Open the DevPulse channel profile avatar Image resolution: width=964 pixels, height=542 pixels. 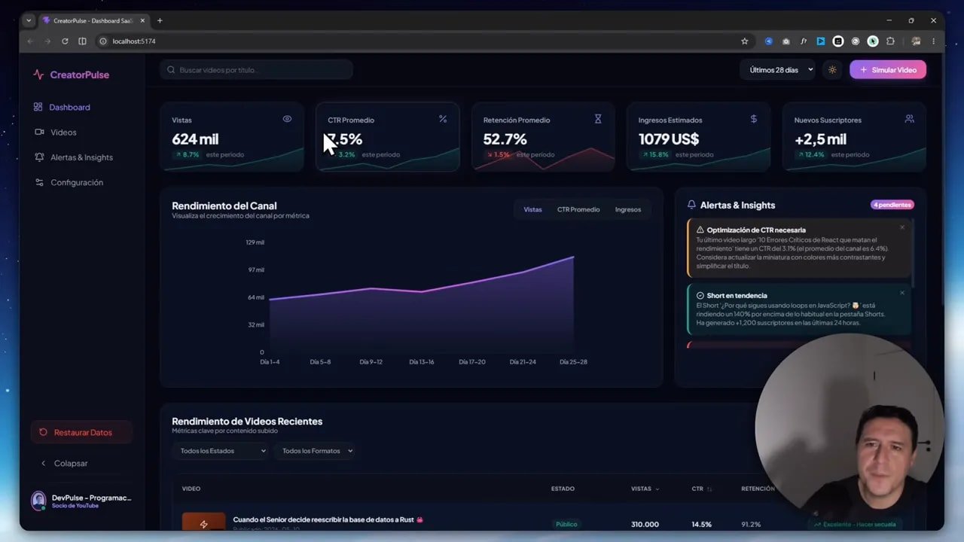(x=38, y=501)
